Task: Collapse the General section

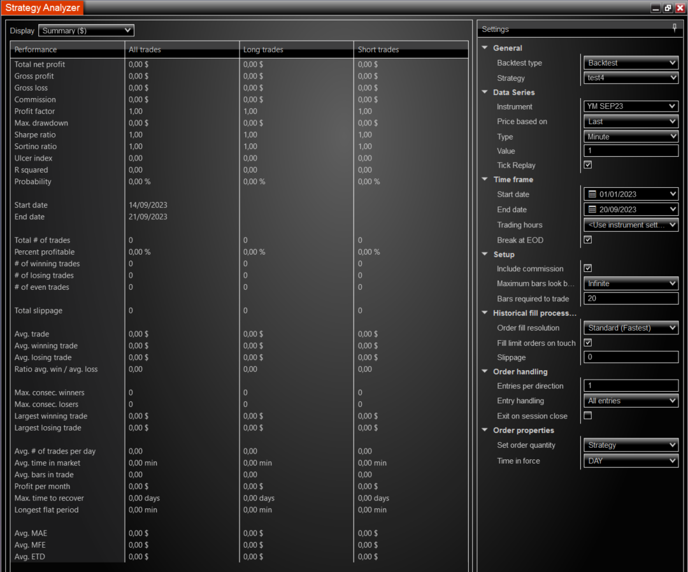Action: point(485,48)
